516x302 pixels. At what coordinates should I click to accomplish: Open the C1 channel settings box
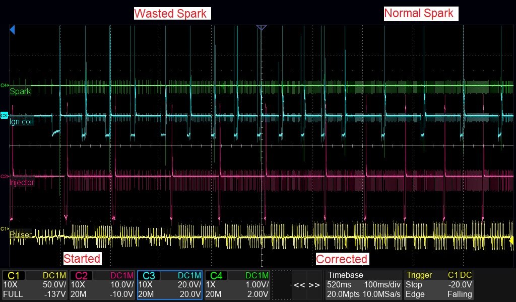click(34, 285)
